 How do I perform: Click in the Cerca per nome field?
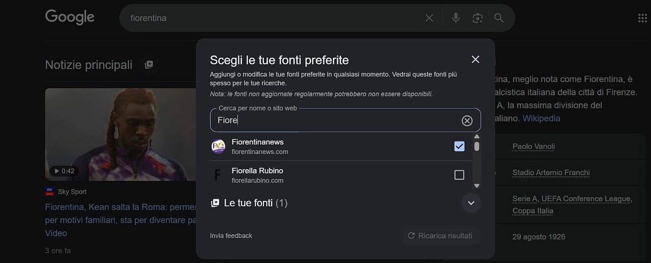click(336, 121)
